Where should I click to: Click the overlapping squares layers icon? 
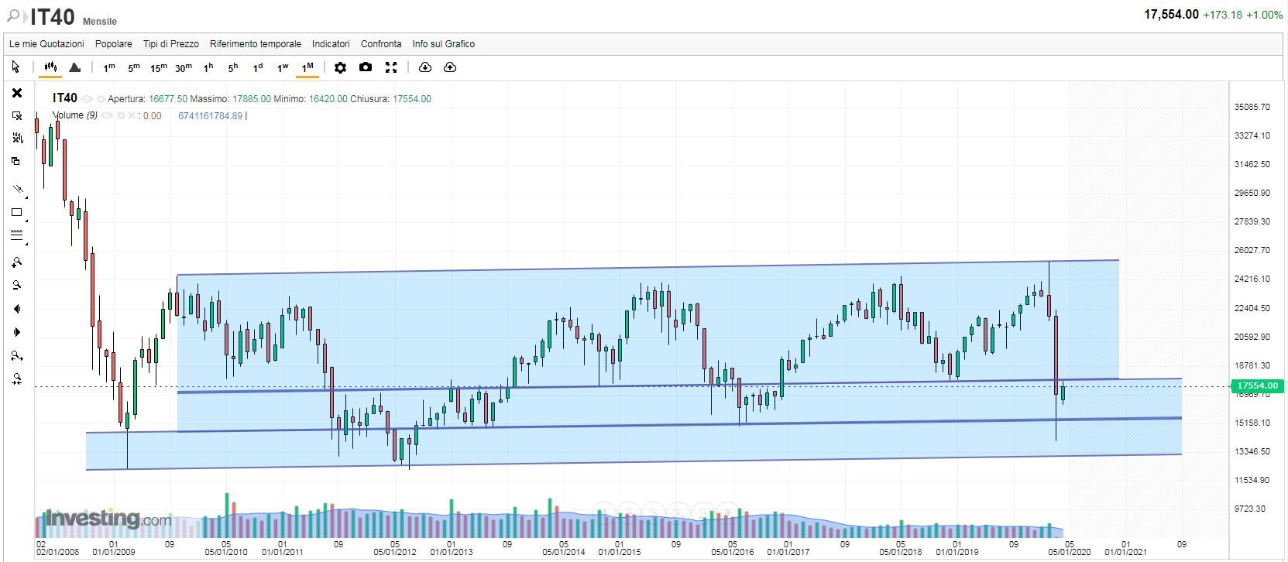16,161
